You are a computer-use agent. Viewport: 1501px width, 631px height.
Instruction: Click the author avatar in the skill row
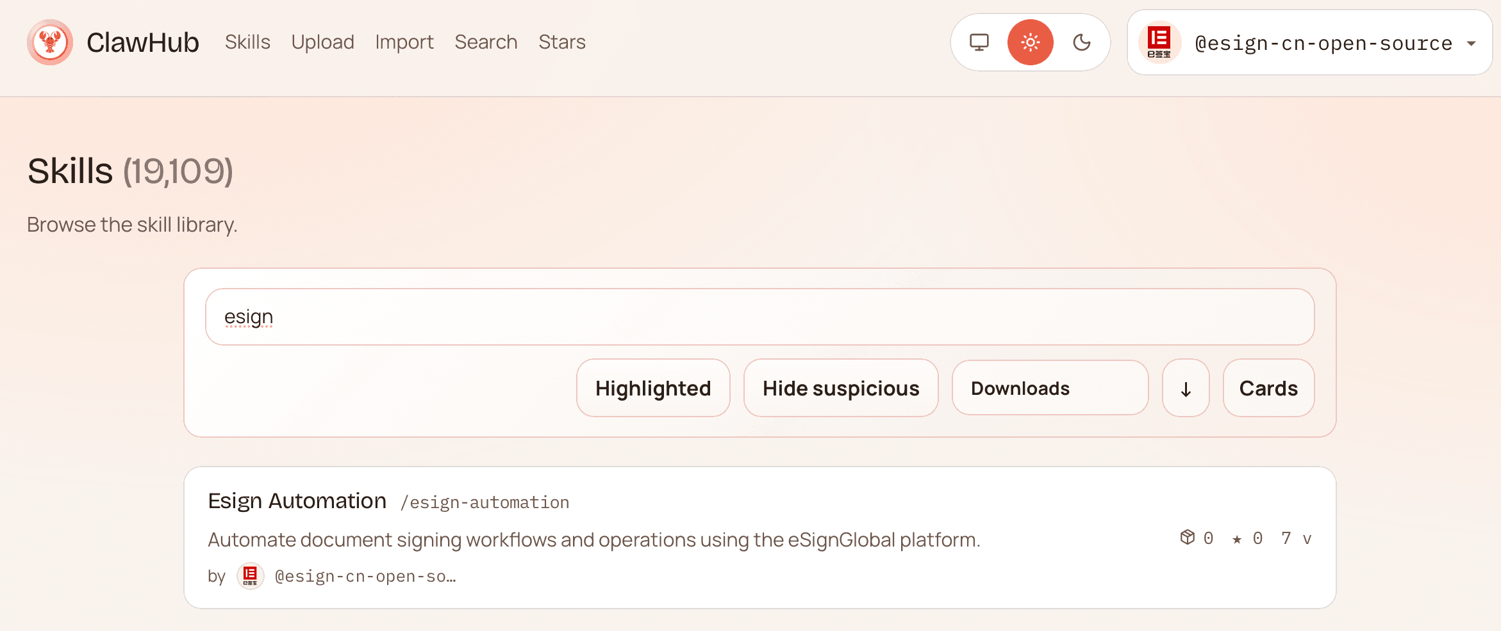click(250, 576)
